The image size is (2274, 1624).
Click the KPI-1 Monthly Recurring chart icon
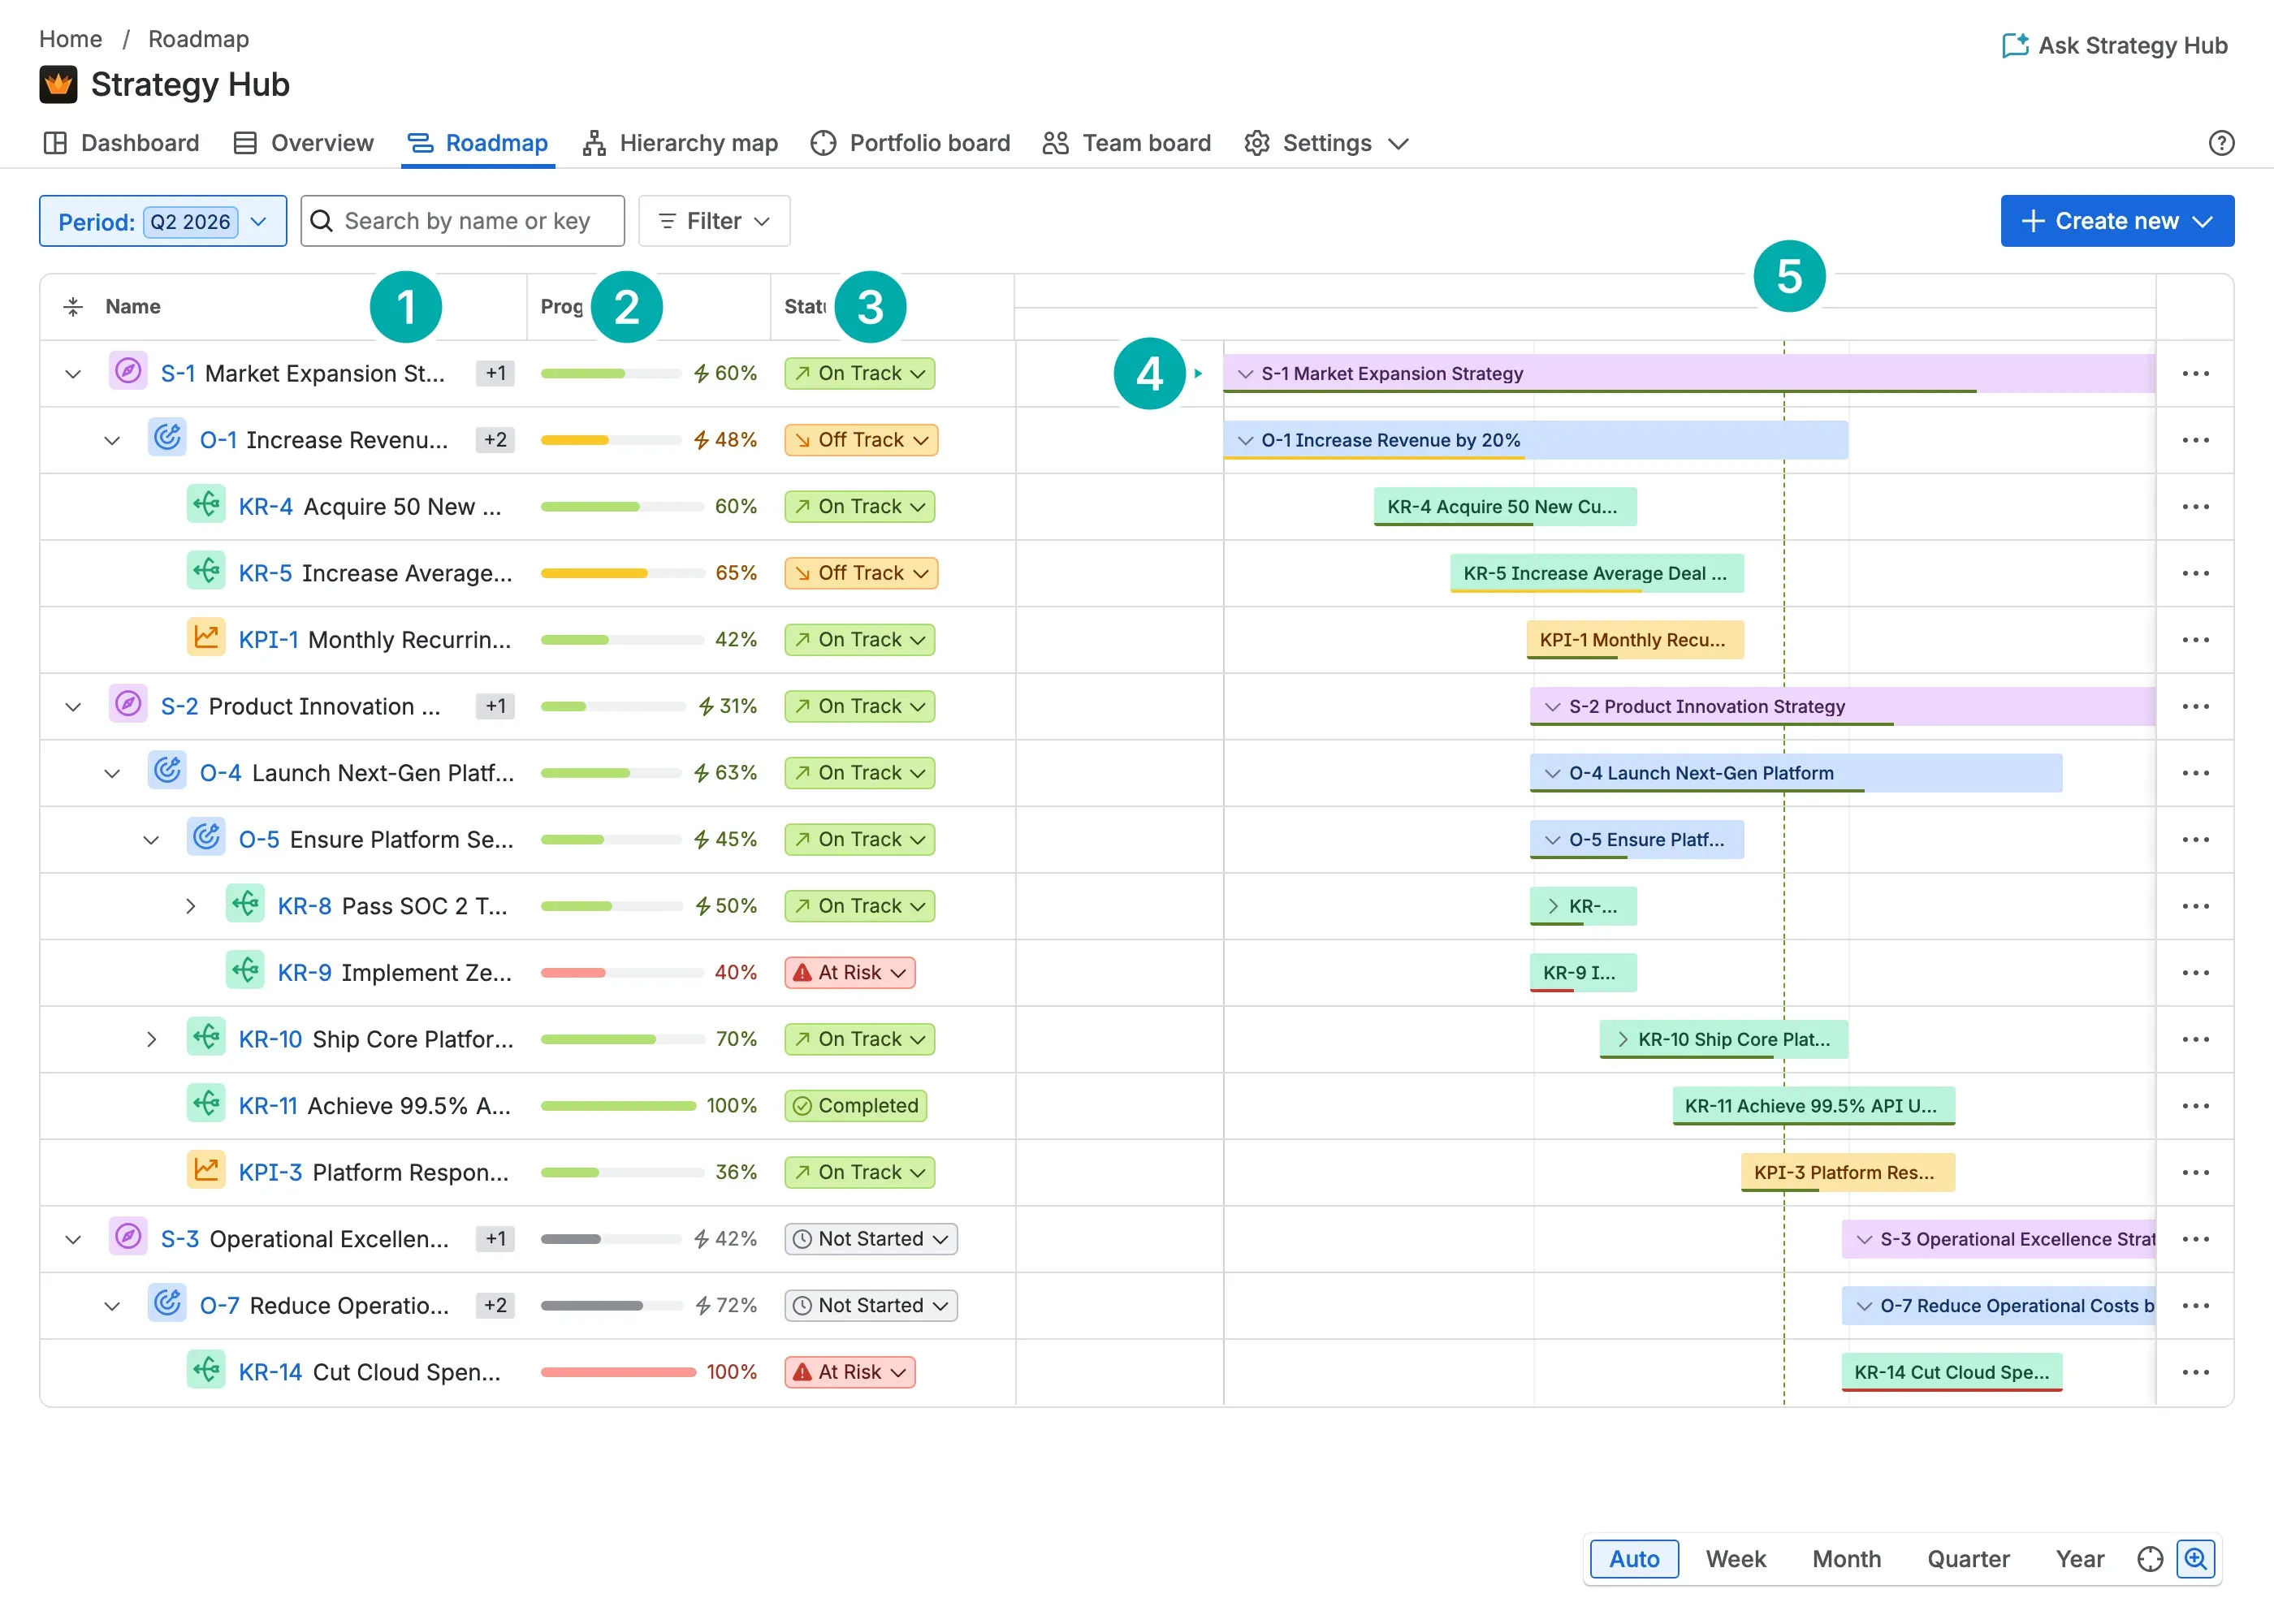point(206,638)
